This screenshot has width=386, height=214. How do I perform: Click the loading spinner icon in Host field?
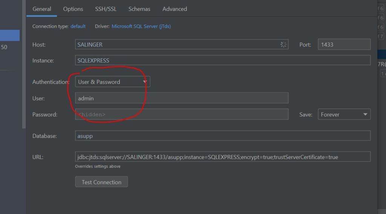point(283,44)
